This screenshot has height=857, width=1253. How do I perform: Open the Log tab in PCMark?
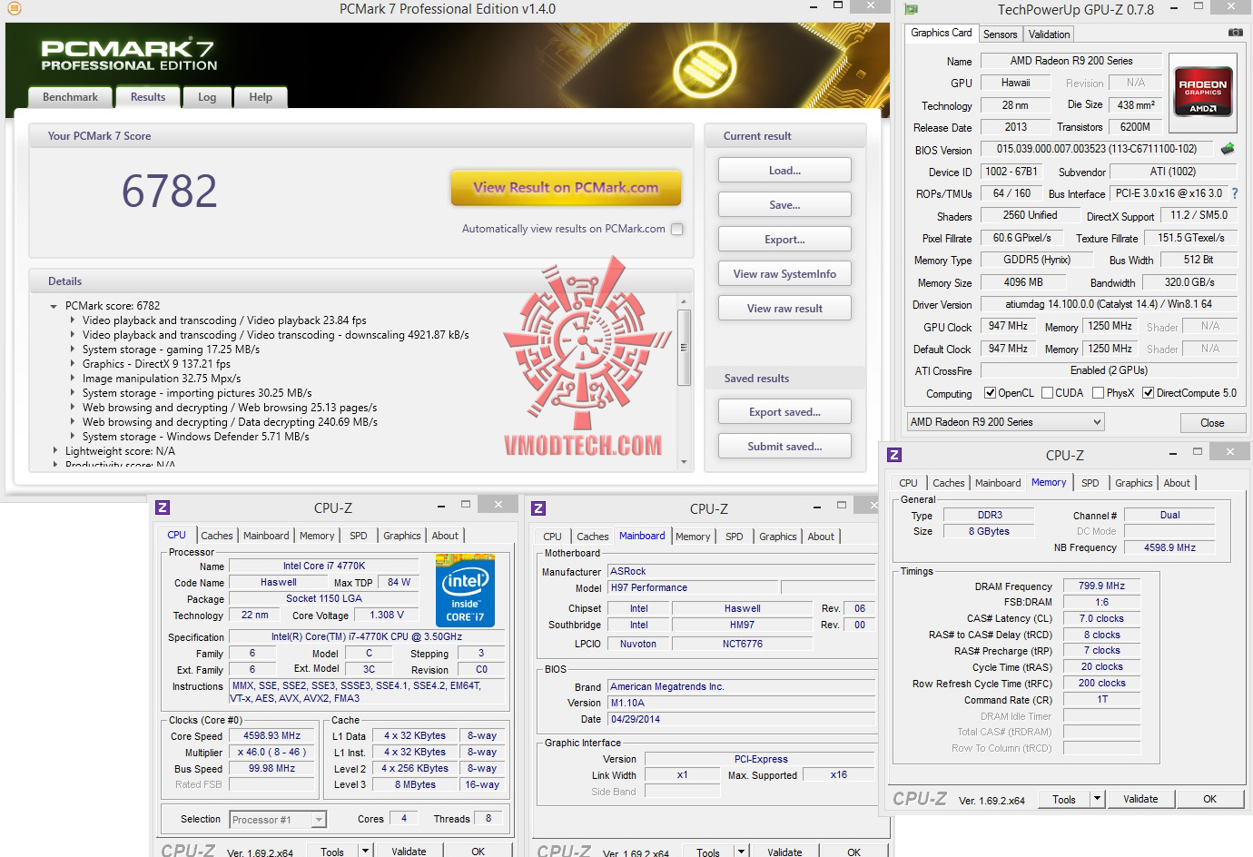[x=207, y=97]
